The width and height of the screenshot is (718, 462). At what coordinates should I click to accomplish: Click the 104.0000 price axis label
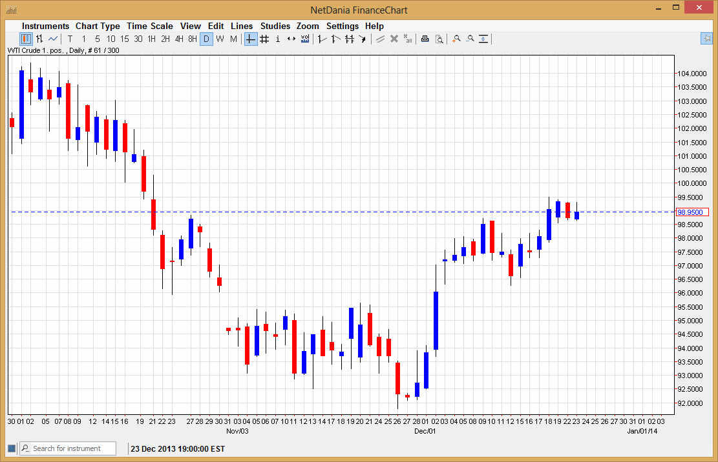coord(692,74)
